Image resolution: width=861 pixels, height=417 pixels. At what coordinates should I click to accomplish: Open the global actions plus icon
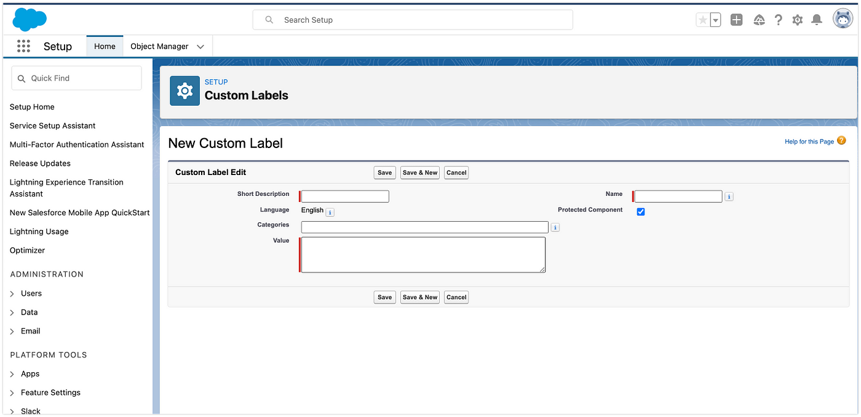pyautogui.click(x=737, y=20)
